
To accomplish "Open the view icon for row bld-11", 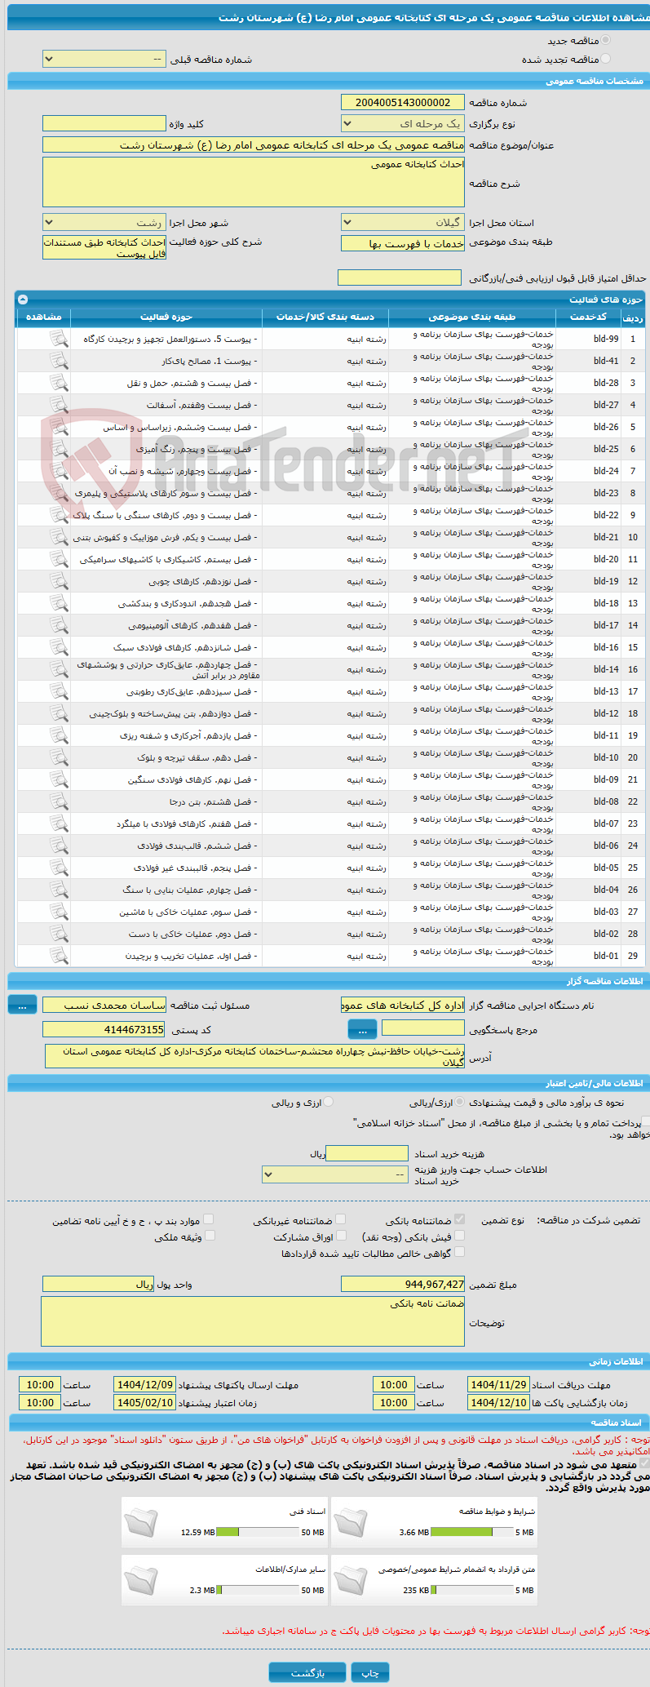I will click(x=59, y=735).
